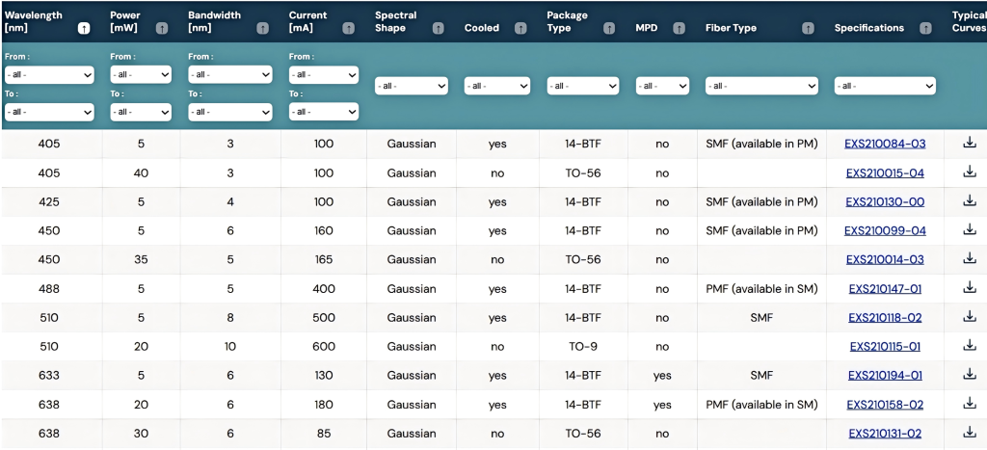The height and width of the screenshot is (450, 987).
Task: Open specification link EXS210115-01
Action: coord(885,347)
